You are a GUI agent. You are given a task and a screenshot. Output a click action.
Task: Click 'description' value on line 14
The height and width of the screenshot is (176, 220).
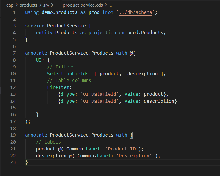click(x=159, y=101)
